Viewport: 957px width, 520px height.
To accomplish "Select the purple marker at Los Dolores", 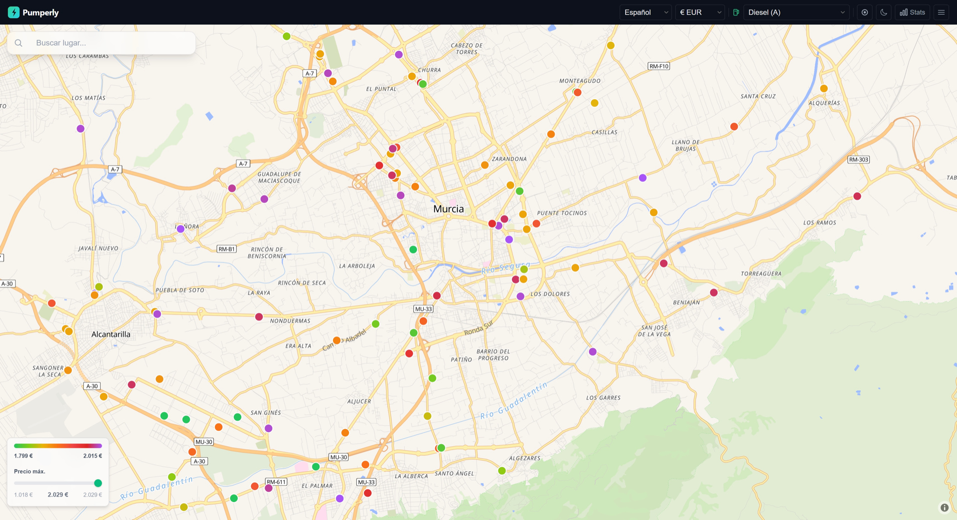I will click(x=520, y=296).
